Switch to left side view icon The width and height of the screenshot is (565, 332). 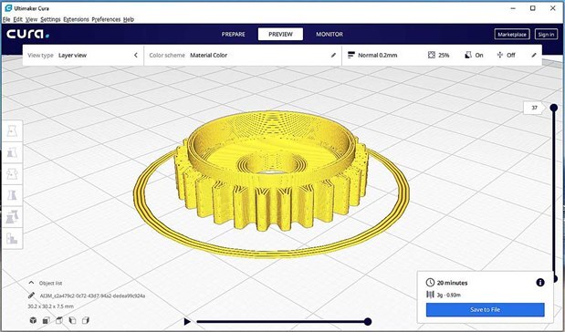pos(72,320)
